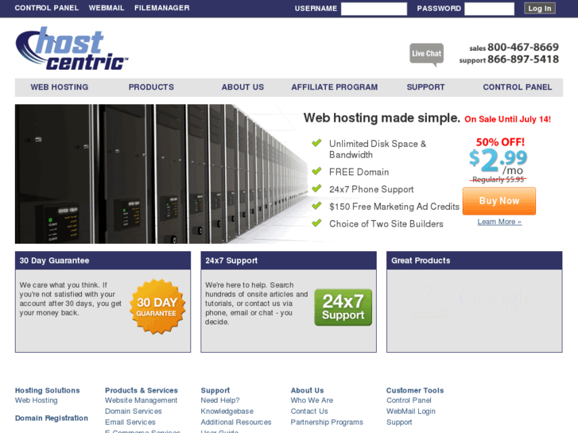This screenshot has width=578, height=433.
Task: Focus the Username input field
Action: (x=374, y=9)
